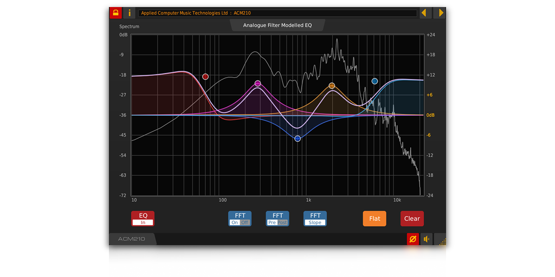555x277 pixels.
Task: Toggle the EQ In switch
Action: [143, 219]
